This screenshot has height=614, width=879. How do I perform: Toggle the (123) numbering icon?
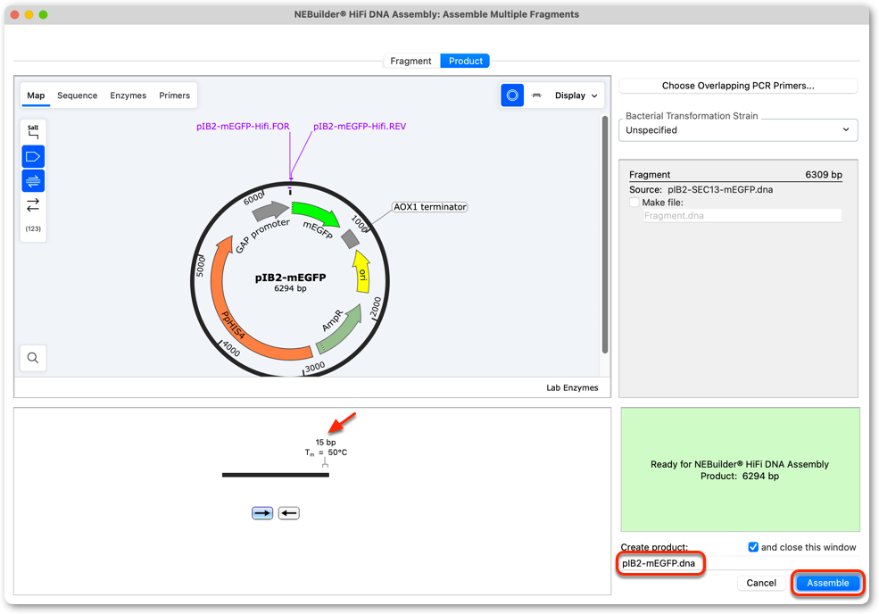33,228
